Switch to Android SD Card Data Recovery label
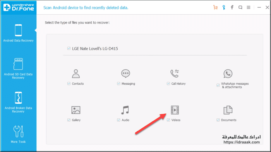This screenshot has height=152, width=271. [x=18, y=76]
